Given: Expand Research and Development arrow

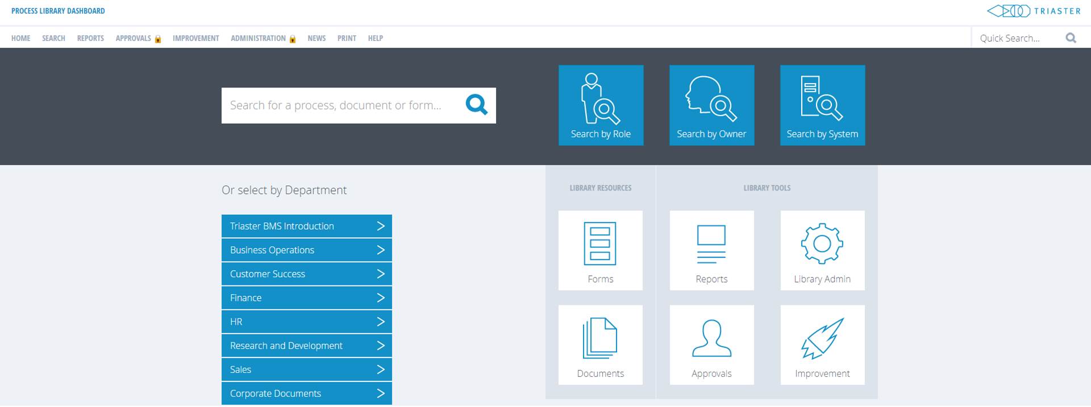Looking at the screenshot, I should [x=381, y=346].
